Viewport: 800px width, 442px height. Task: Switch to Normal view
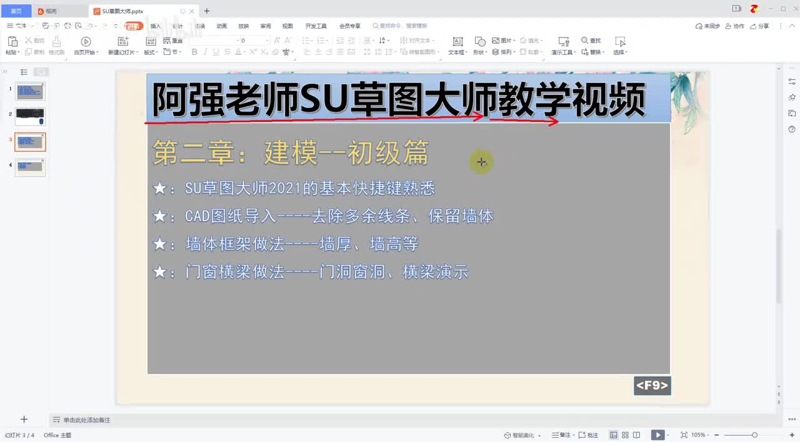[x=614, y=435]
